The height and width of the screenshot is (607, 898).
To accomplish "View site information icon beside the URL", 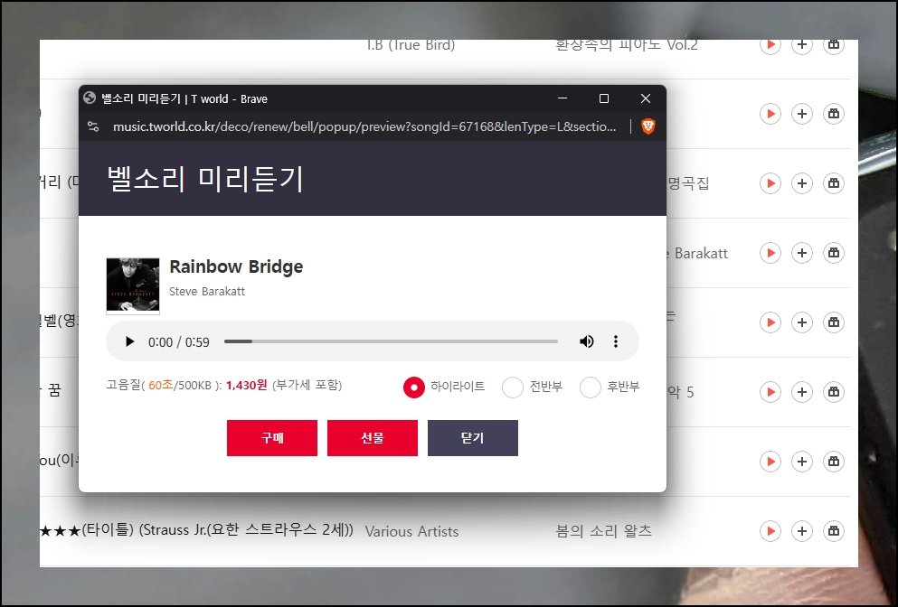I will click(93, 126).
